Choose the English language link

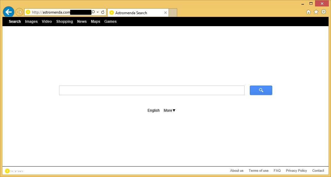(x=154, y=111)
